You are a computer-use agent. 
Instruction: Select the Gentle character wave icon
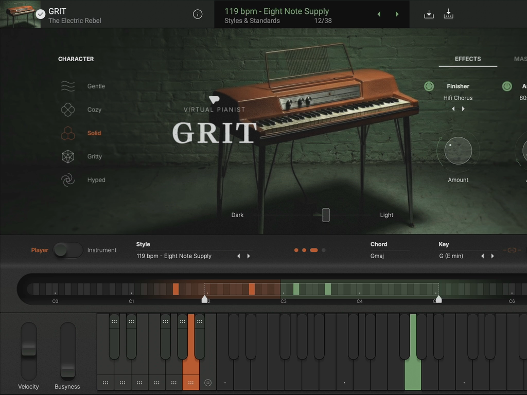coord(68,86)
